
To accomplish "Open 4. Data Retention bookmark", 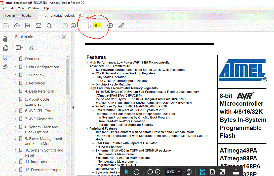I will [40, 91].
